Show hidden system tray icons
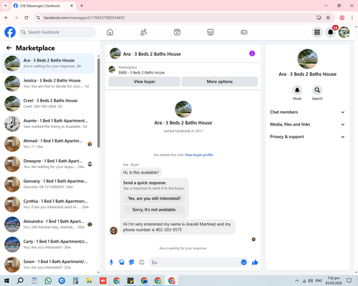The width and height of the screenshot is (358, 286). [x=296, y=280]
